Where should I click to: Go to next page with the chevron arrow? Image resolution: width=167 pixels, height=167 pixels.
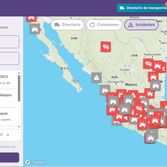pos(8,135)
